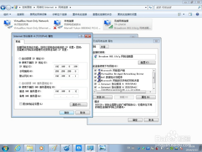Click the IP 地址 input field
The width and height of the screenshot is (202, 152).
coord(66,66)
